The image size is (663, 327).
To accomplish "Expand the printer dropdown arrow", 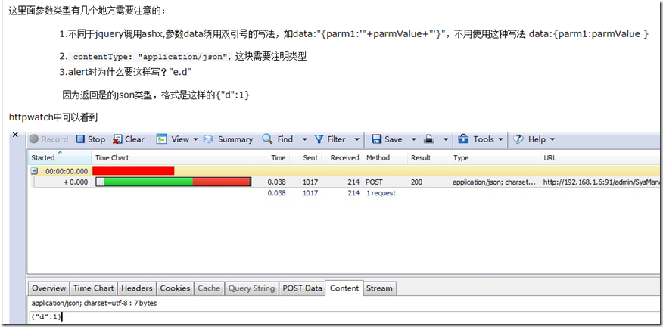I will tap(445, 139).
